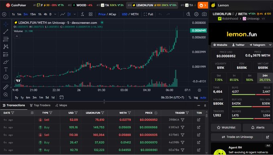Image resolution: width=273 pixels, height=155 pixels.
Task: Select the crosshair cursor tool
Action: coord(6,24)
